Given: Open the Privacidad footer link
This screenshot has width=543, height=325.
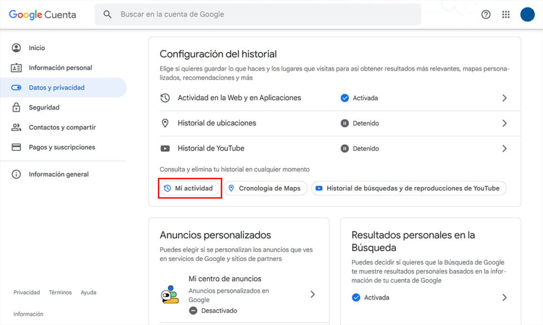Looking at the screenshot, I should 27,292.
